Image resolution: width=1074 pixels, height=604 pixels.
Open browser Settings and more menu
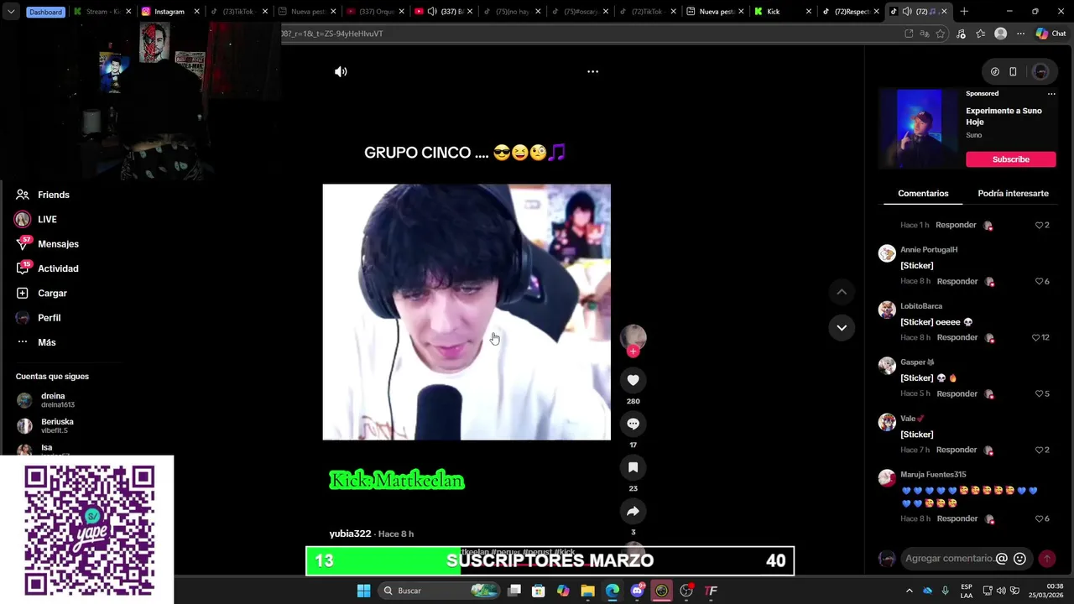[1020, 34]
